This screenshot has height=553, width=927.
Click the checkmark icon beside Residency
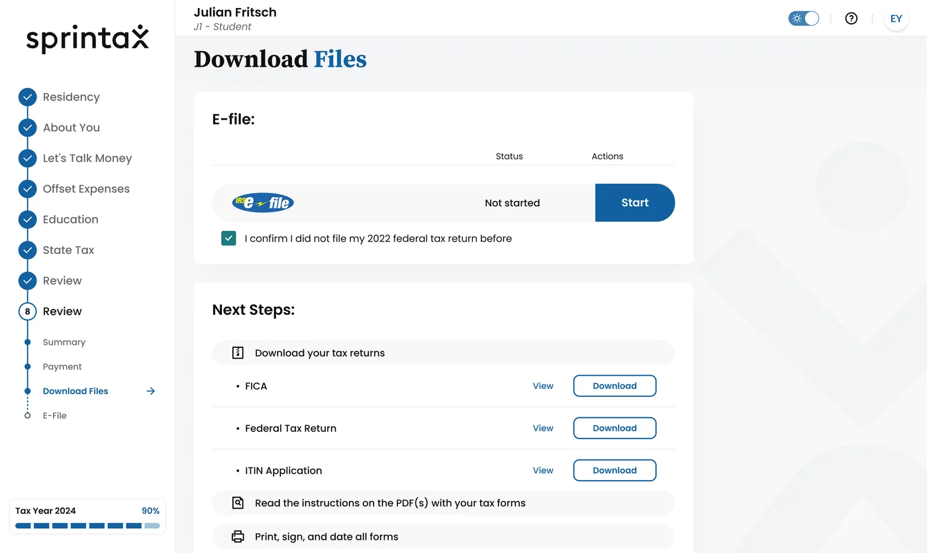[x=27, y=97]
